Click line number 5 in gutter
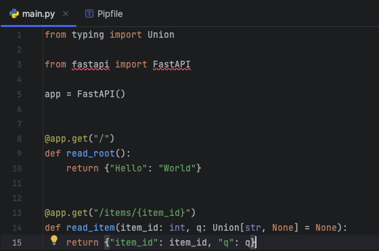 [x=20, y=94]
